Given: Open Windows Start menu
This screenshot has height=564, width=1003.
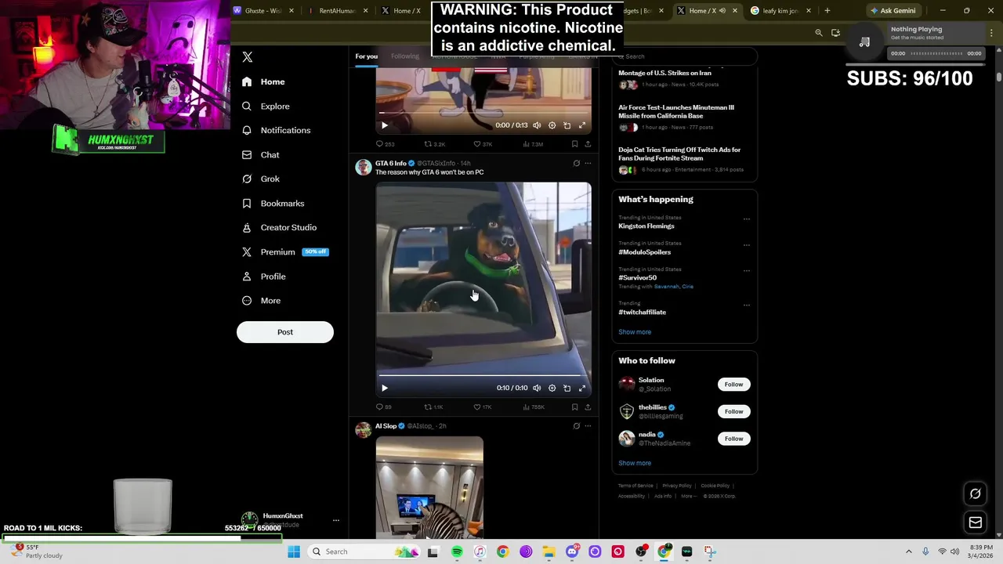Looking at the screenshot, I should (294, 551).
